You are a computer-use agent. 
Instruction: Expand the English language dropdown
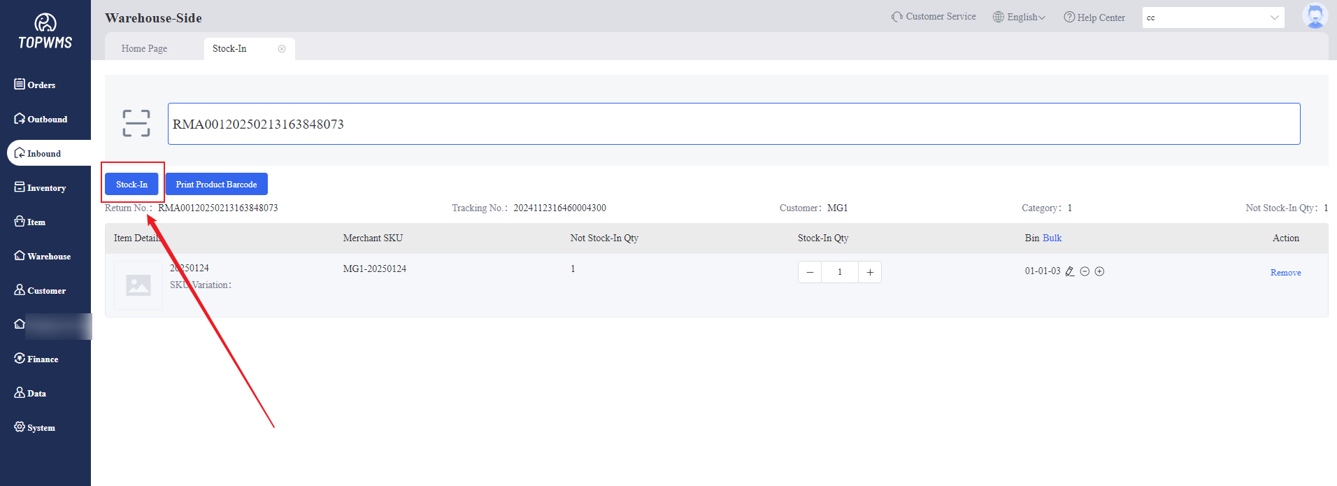tap(1020, 17)
